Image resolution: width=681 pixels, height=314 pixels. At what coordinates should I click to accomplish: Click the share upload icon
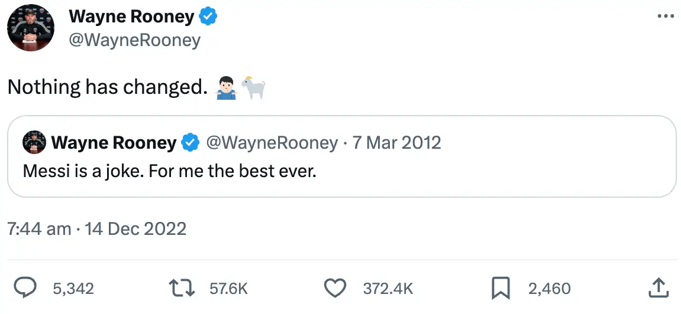(659, 288)
